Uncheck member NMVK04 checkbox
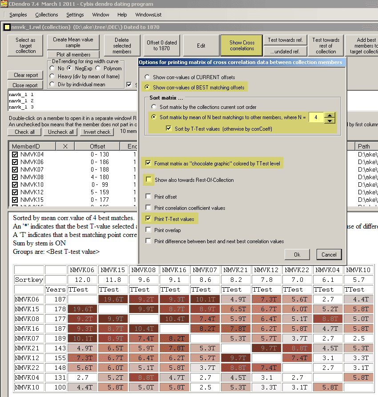 (15, 154)
